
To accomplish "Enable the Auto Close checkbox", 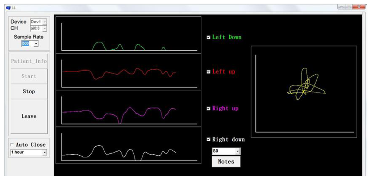I will pyautogui.click(x=12, y=145).
